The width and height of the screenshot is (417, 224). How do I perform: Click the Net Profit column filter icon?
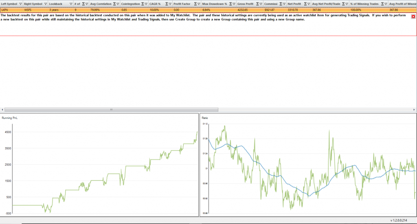308,4
